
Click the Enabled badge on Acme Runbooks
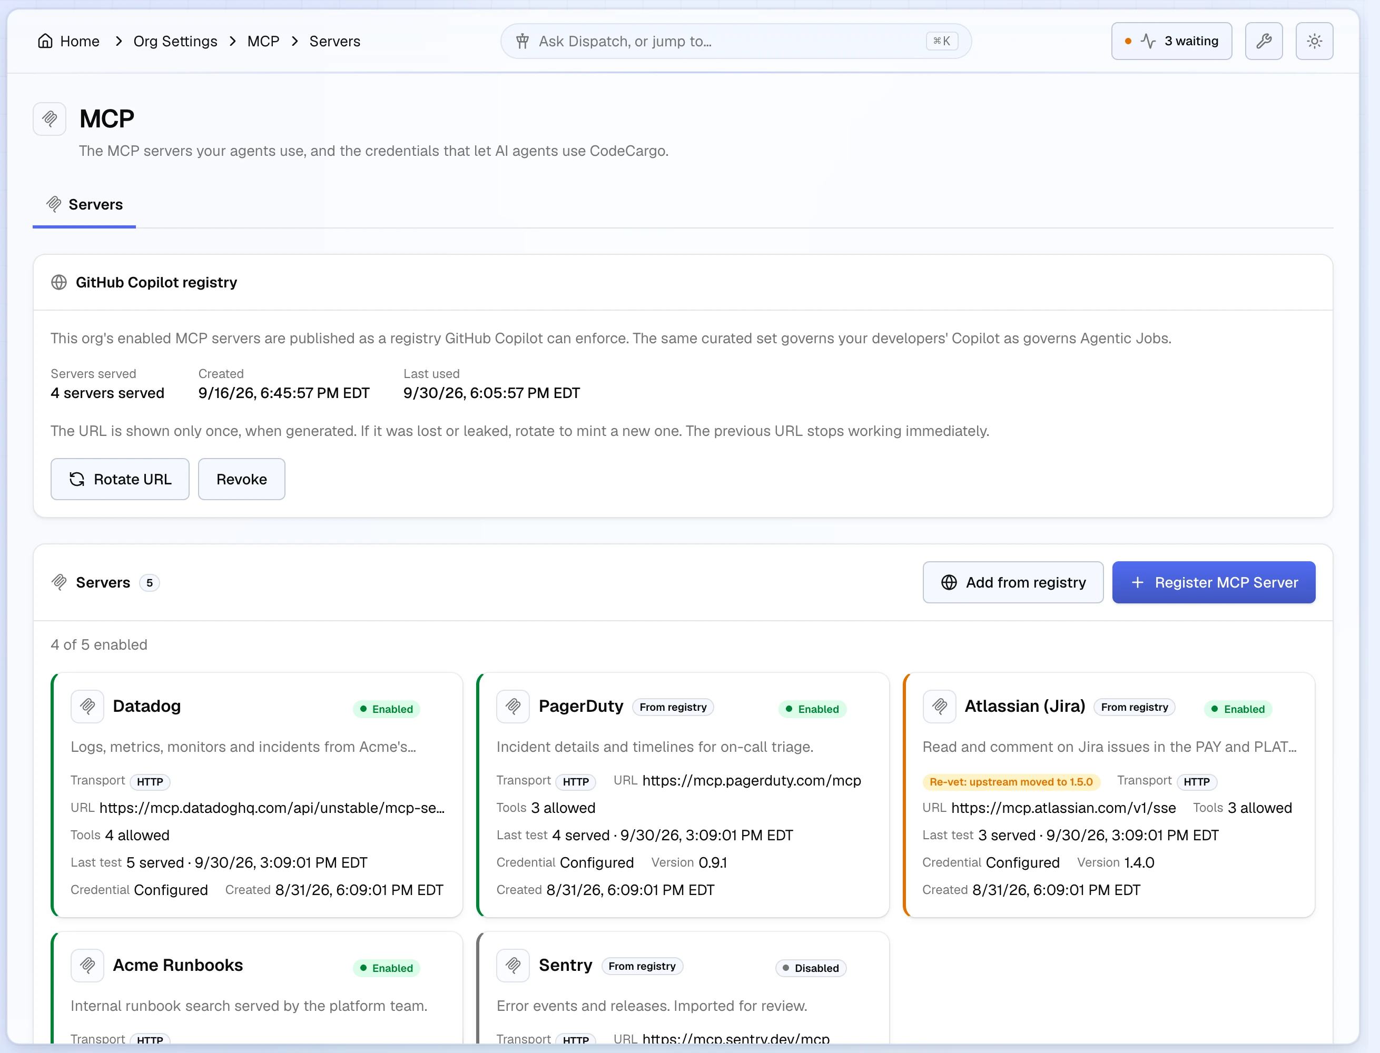coord(386,968)
